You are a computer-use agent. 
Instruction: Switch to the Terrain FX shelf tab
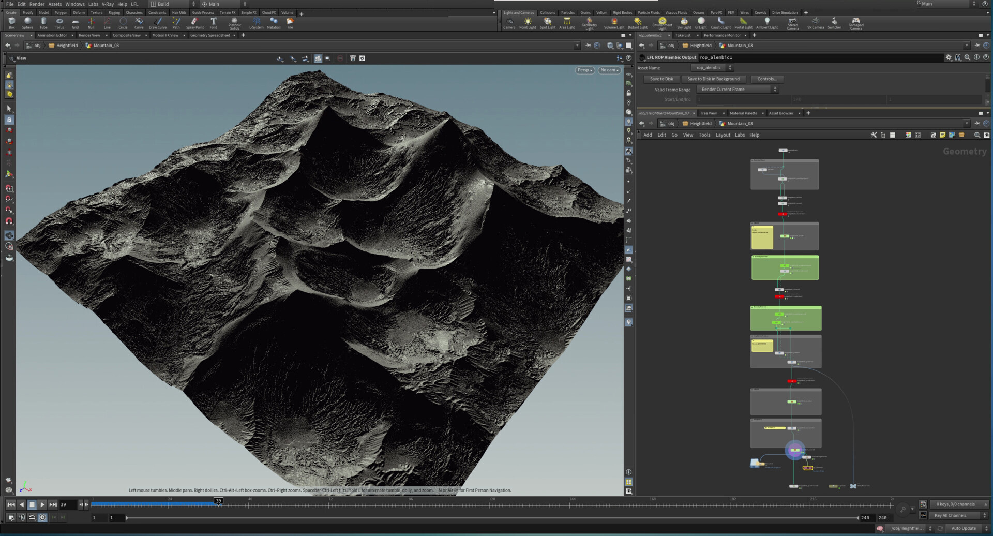pos(227,12)
